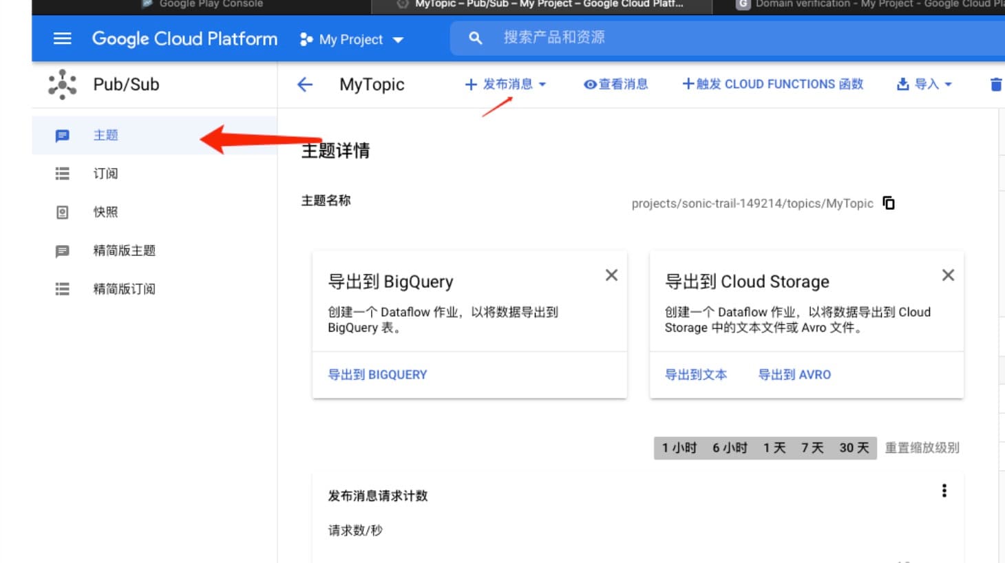
Task: Close the 导出到 BigQuery card
Action: (x=611, y=275)
